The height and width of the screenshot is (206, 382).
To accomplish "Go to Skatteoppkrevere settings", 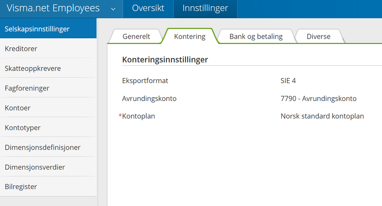I will pyautogui.click(x=33, y=69).
